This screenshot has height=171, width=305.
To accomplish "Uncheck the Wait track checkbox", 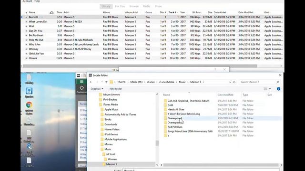I will coord(27,26).
